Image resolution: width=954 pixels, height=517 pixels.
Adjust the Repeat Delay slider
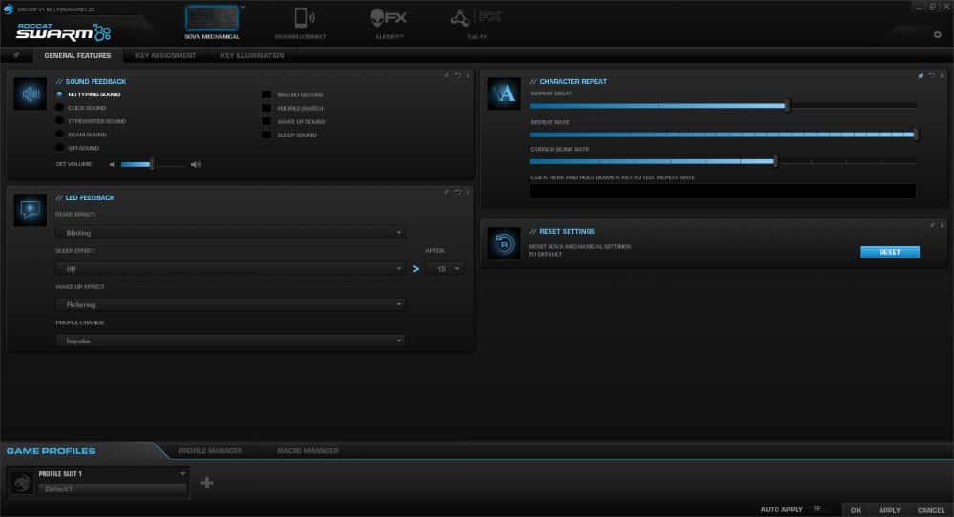coord(724,106)
